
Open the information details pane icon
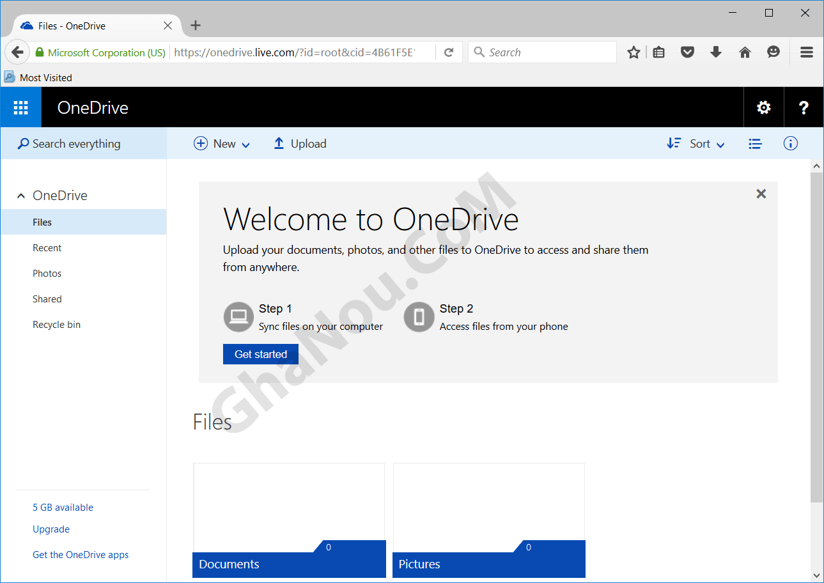791,143
